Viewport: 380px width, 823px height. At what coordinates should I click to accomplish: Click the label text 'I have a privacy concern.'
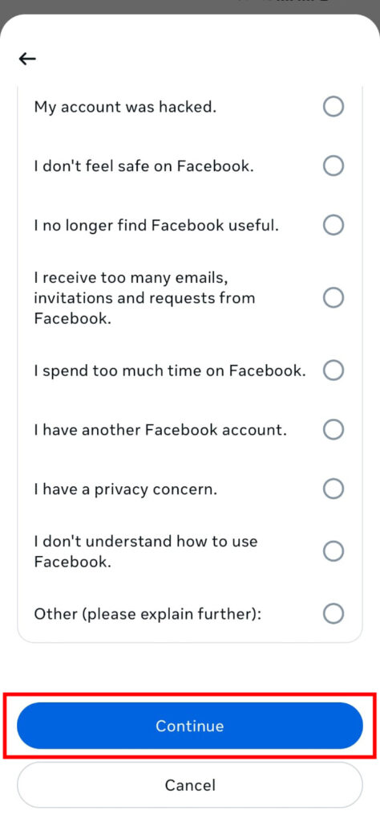125,489
